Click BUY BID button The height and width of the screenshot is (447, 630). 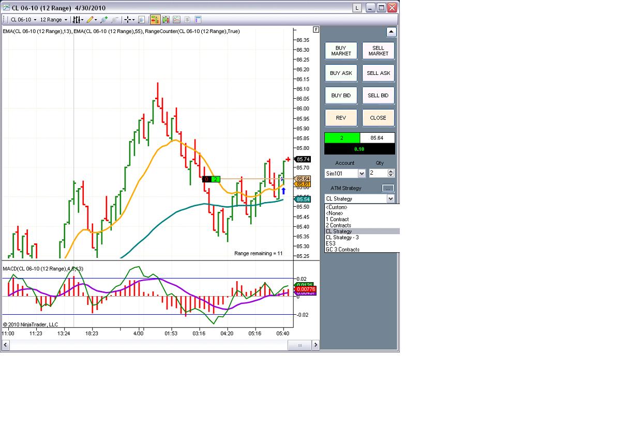[341, 95]
